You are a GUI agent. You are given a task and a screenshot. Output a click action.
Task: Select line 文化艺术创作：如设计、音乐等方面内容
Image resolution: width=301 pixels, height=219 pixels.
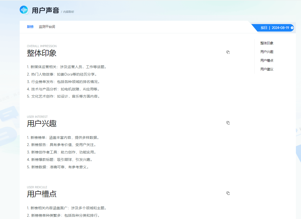tap(64, 97)
